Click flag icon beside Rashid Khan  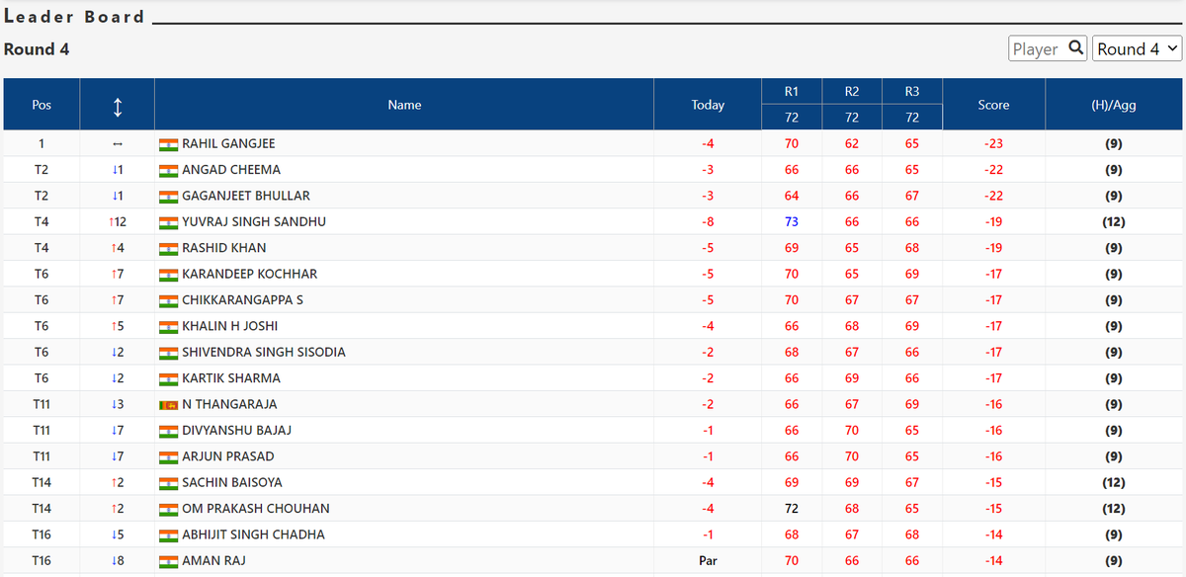pos(168,248)
